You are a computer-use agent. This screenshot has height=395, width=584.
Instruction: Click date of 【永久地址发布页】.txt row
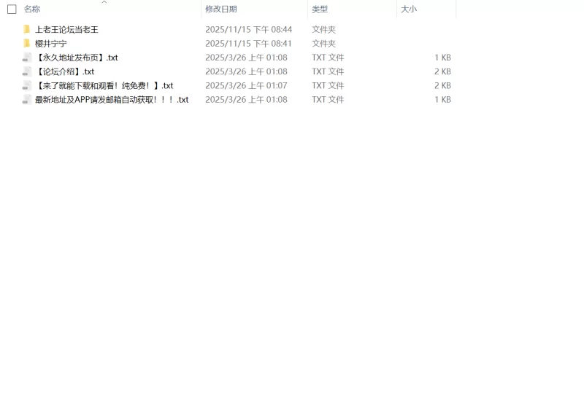point(246,58)
